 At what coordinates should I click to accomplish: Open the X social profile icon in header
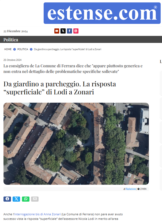63,31
